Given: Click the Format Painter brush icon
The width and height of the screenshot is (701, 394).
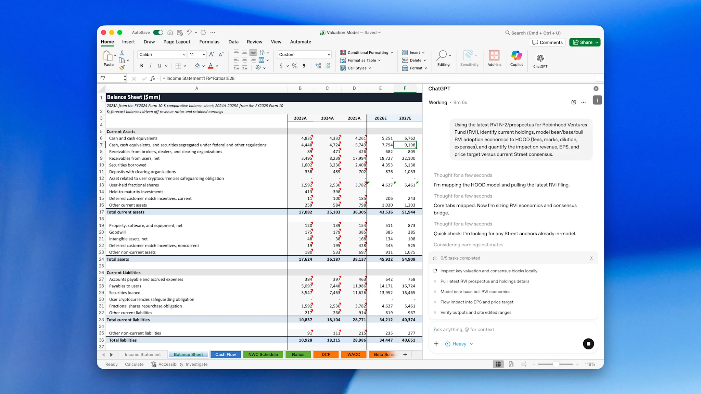Looking at the screenshot, I should pyautogui.click(x=122, y=68).
